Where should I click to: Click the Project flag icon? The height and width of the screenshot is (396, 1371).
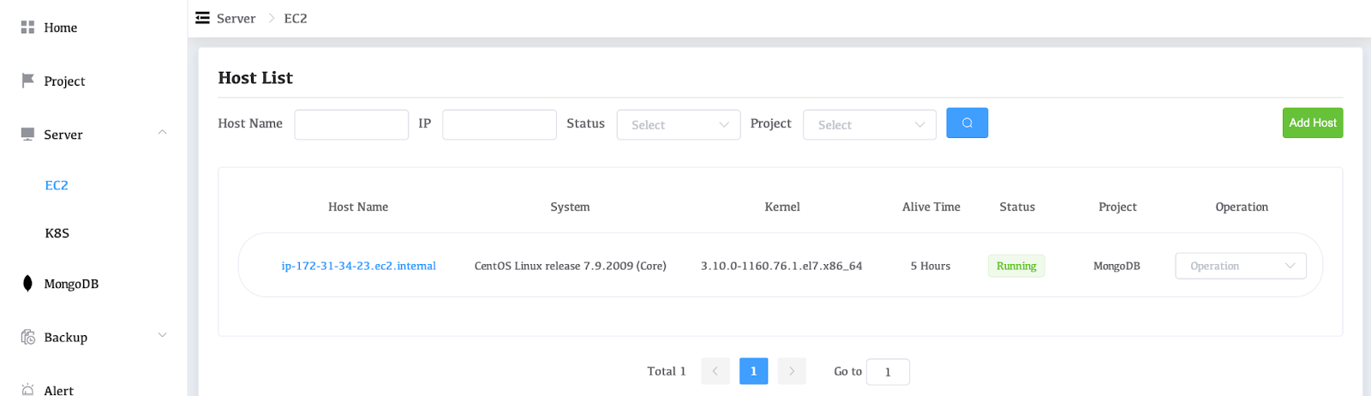point(27,81)
